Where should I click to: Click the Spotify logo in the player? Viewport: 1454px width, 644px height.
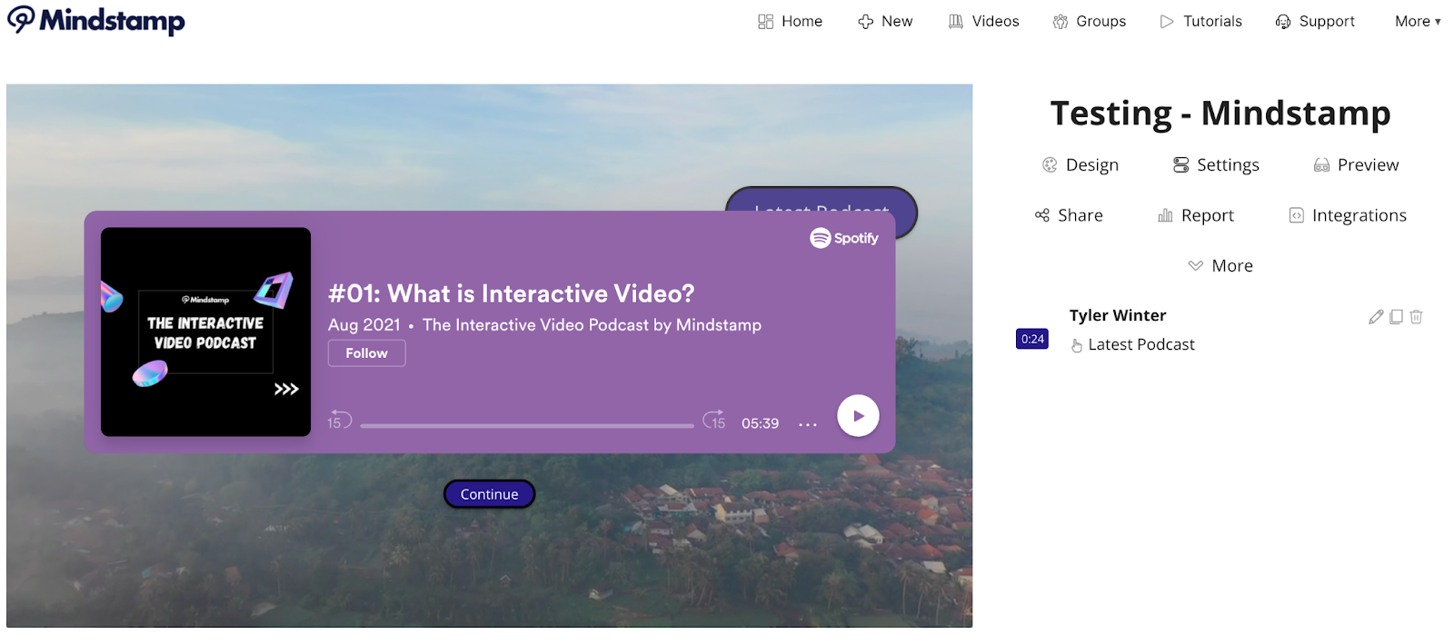pos(844,238)
